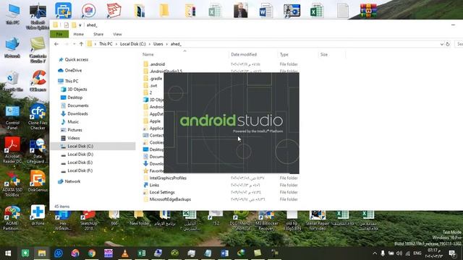Open ADATA SSD ToolBox desktop icon
This screenshot has width=463, height=260.
[x=12, y=183]
